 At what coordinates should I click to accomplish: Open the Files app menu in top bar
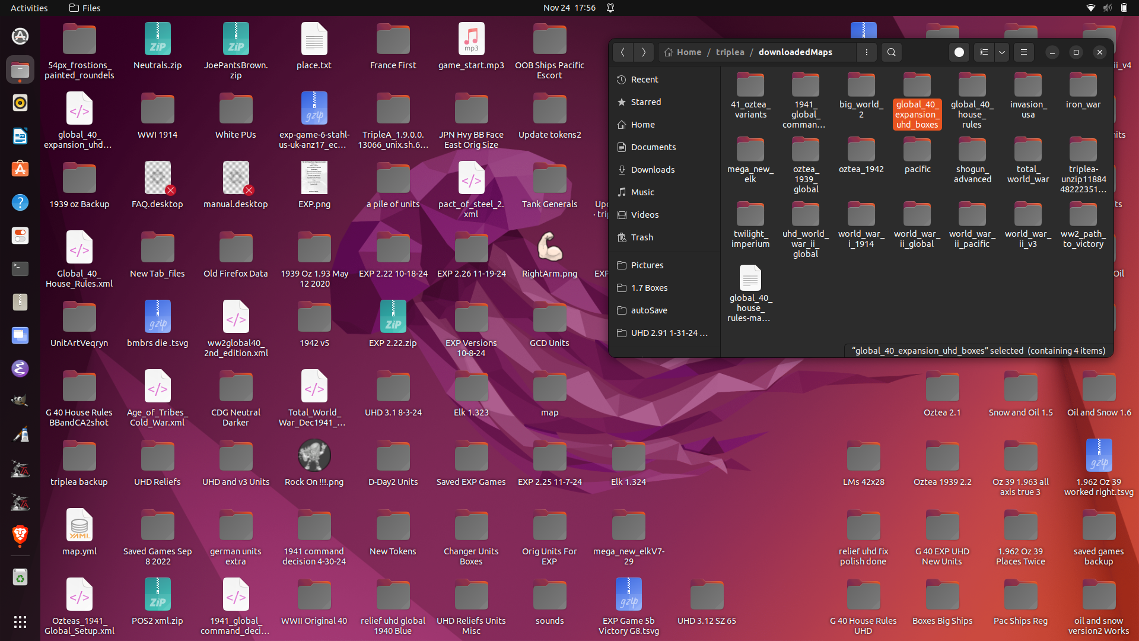click(x=85, y=8)
